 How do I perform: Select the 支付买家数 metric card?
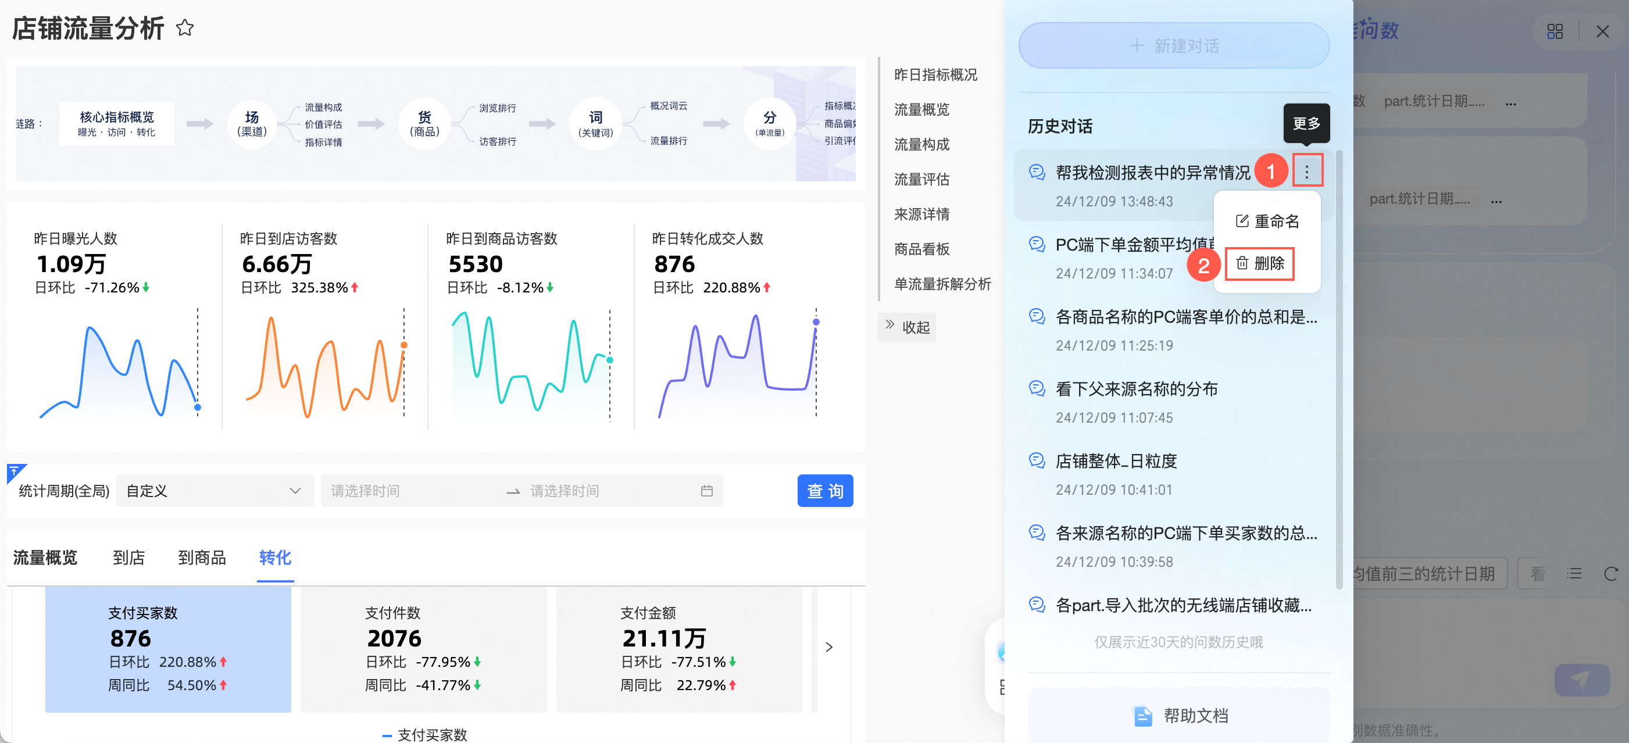[x=167, y=649]
